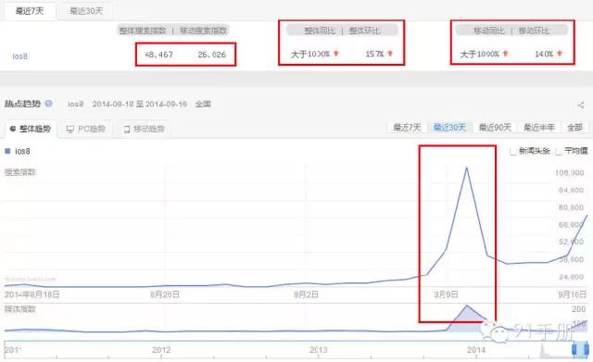Click the 整体环比 column label
Viewport: 593px width, 362px height.
364,31
